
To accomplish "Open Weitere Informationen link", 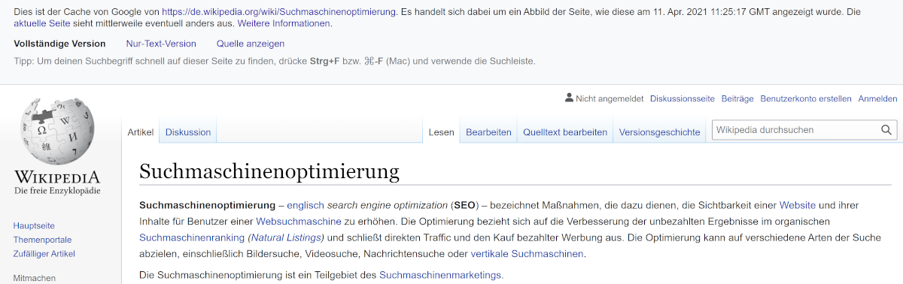I will tap(283, 23).
